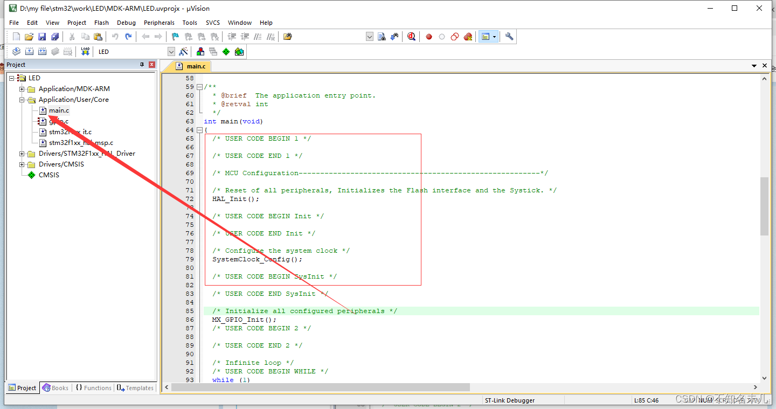Save the current file
This screenshot has width=776, height=409.
42,37
